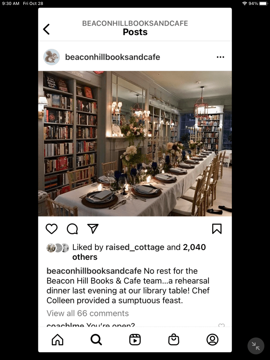Open the Reels tab icon
270x360 pixels.
coord(135,340)
